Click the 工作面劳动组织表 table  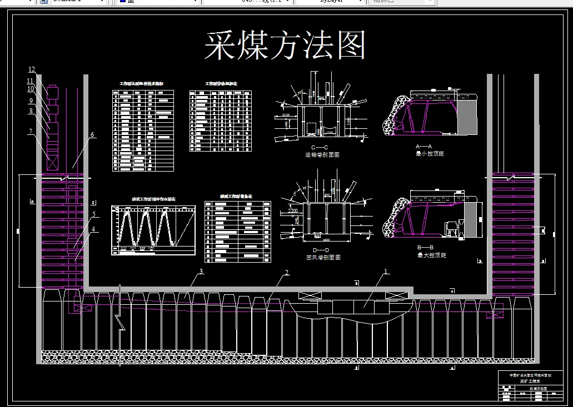(222, 119)
